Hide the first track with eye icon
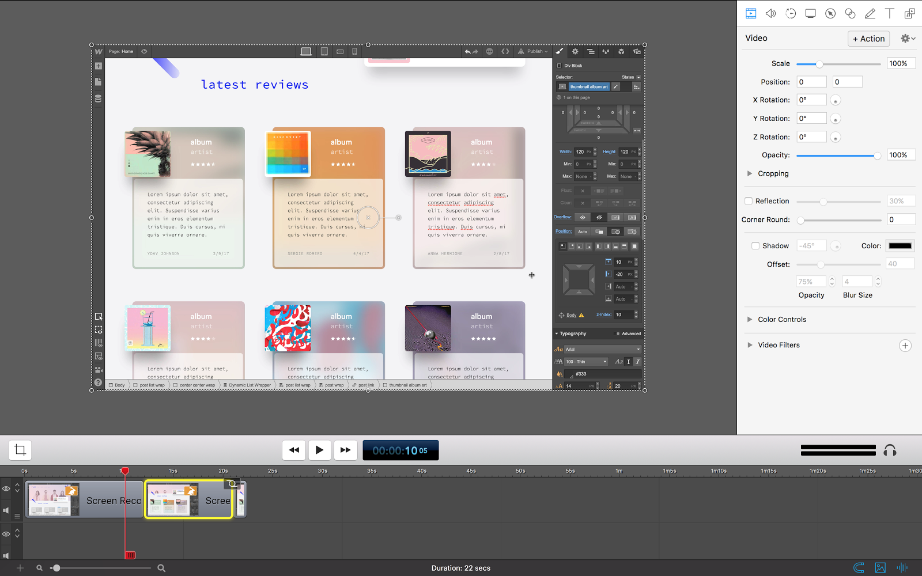 (6, 488)
